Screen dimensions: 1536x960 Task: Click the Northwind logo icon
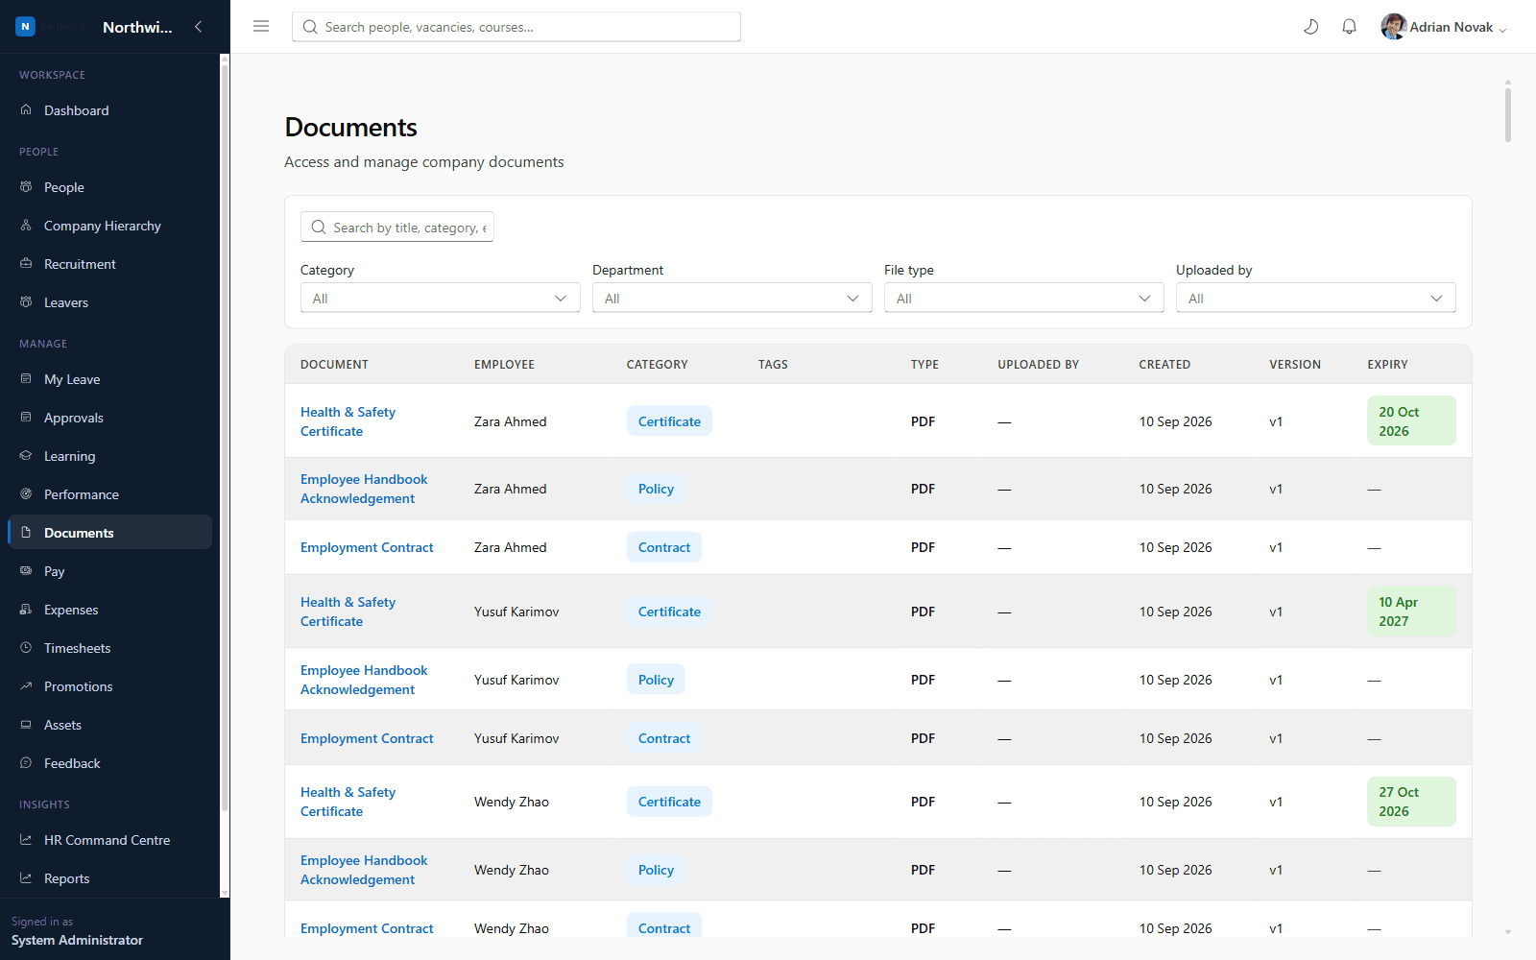tap(25, 27)
